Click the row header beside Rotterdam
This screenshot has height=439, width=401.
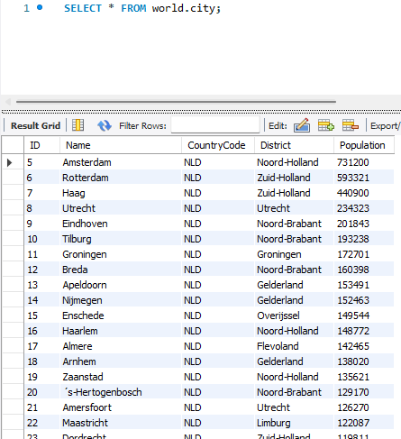pyautogui.click(x=13, y=178)
